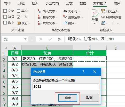The width and height of the screenshot is (125, 107).
Task: Switch to the 数据 ribbon tab
Action: (x=83, y=3)
